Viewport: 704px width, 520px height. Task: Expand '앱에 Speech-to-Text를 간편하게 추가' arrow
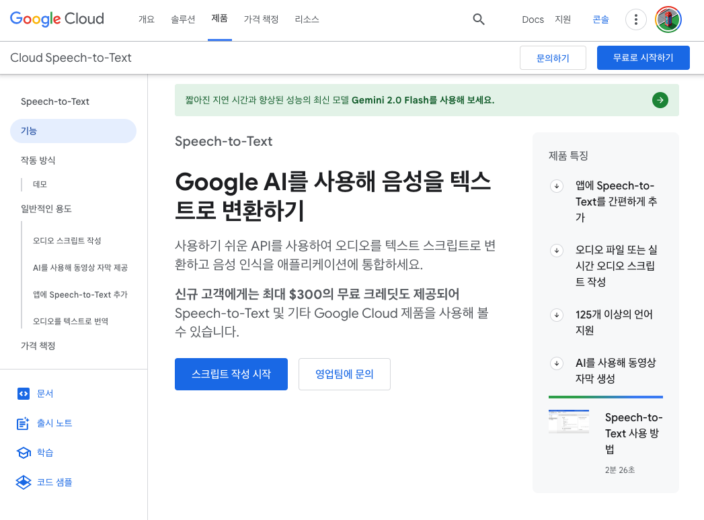[557, 185]
